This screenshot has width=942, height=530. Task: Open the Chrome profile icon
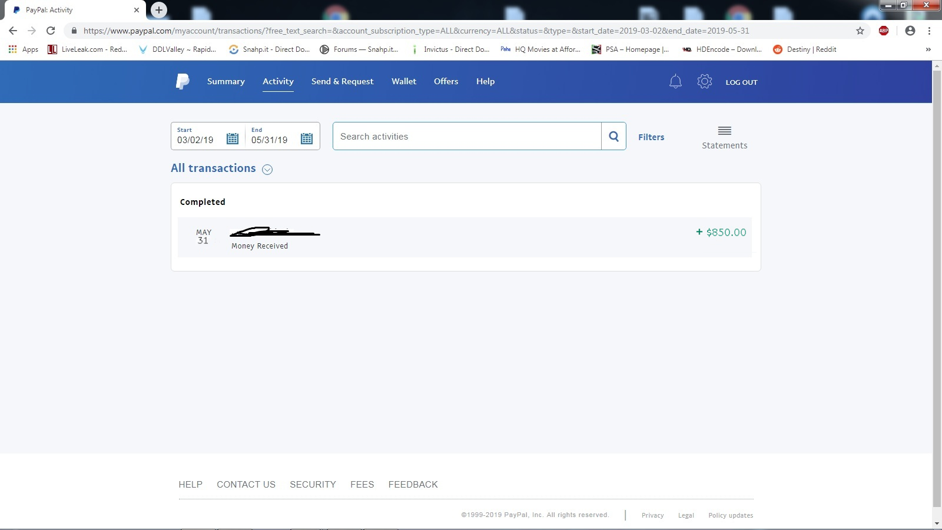910,31
